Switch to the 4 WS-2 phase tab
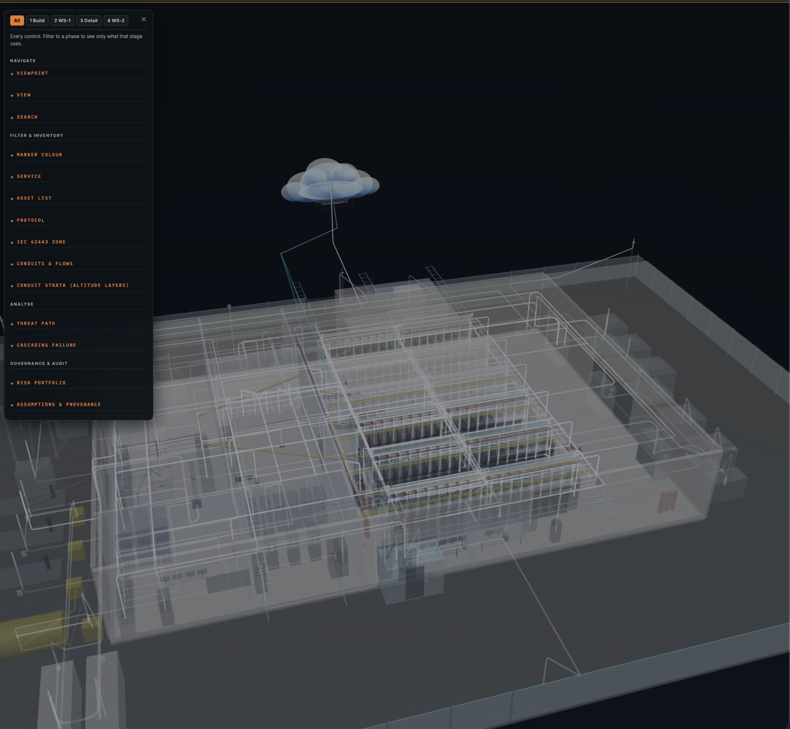The height and width of the screenshot is (729, 790). tap(116, 21)
